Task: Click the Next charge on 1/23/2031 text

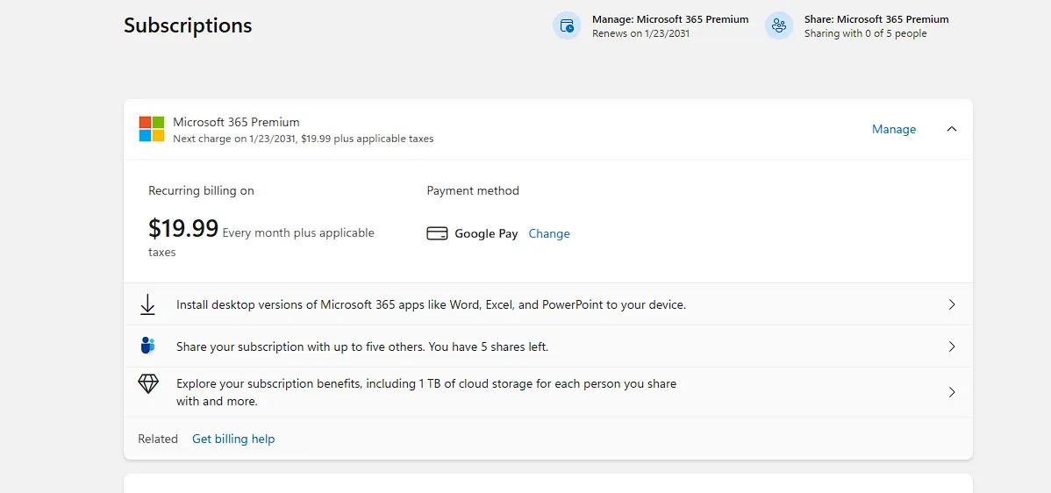Action: tap(303, 139)
